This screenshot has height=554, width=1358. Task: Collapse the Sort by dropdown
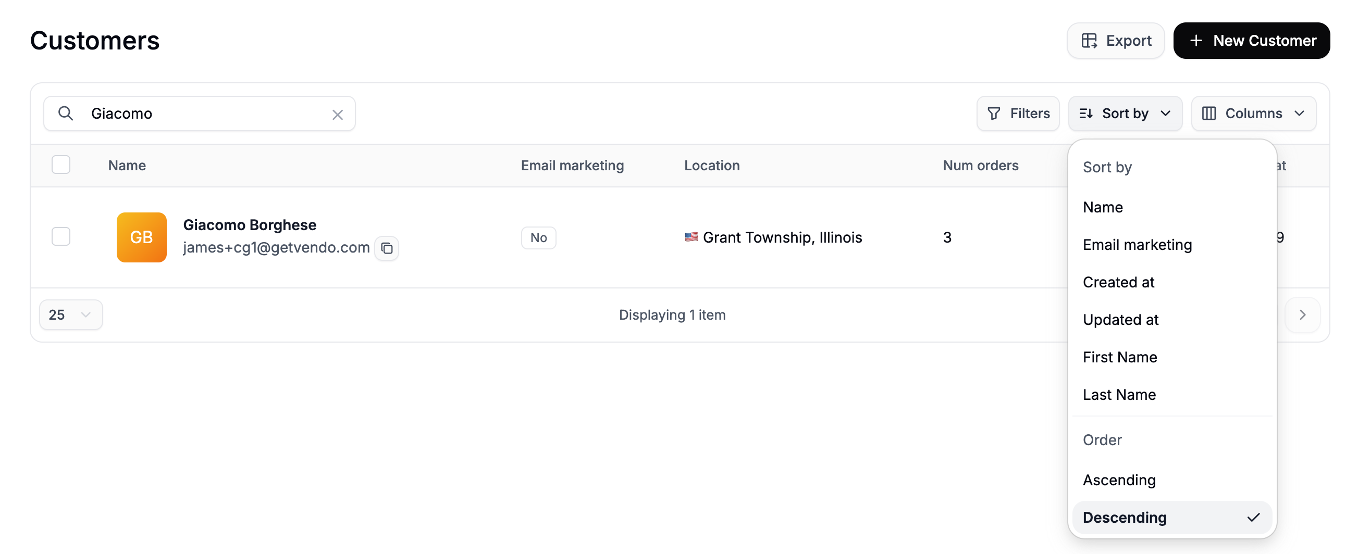pos(1125,113)
